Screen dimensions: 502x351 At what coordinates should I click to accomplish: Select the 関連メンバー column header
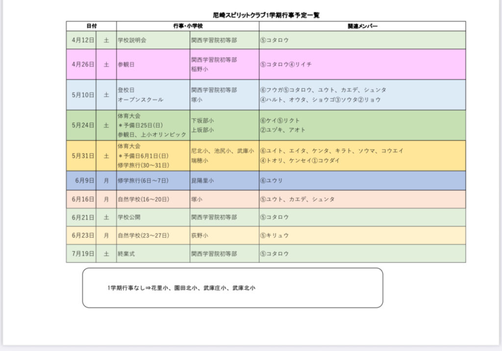(362, 26)
